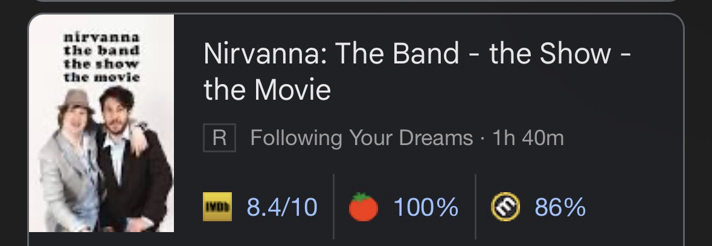This screenshot has width=712, height=246.
Task: Click the "Following Your Dreams" genre text
Action: pos(361,138)
